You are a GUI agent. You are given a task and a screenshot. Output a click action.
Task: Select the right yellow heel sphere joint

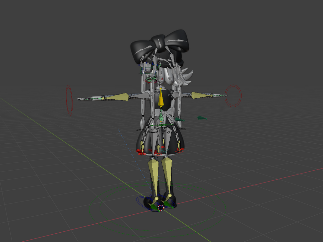pos(169,195)
